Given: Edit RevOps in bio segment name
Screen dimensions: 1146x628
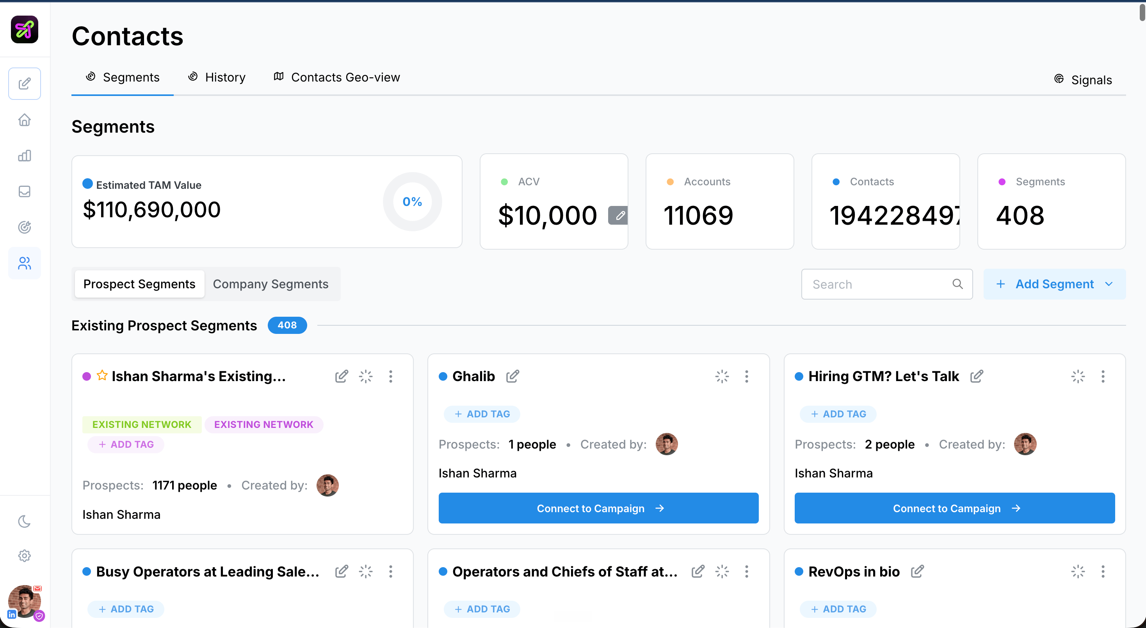Looking at the screenshot, I should pos(917,571).
